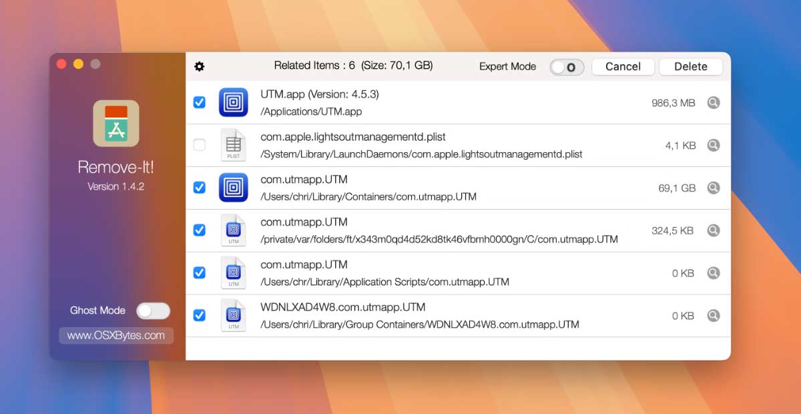801x414 pixels.
Task: Click the text 'Related Items : 6 (Size: 70,1 GB)'
Action: point(353,65)
